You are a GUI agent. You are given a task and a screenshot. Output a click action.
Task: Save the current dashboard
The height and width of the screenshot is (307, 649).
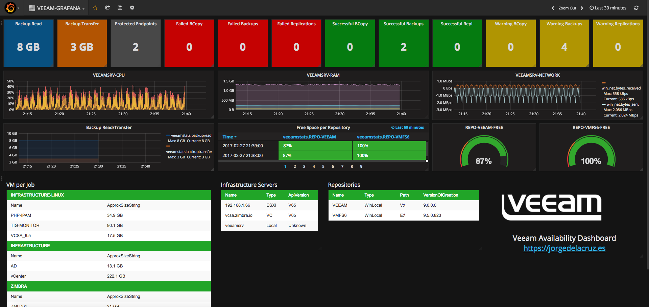point(120,7)
